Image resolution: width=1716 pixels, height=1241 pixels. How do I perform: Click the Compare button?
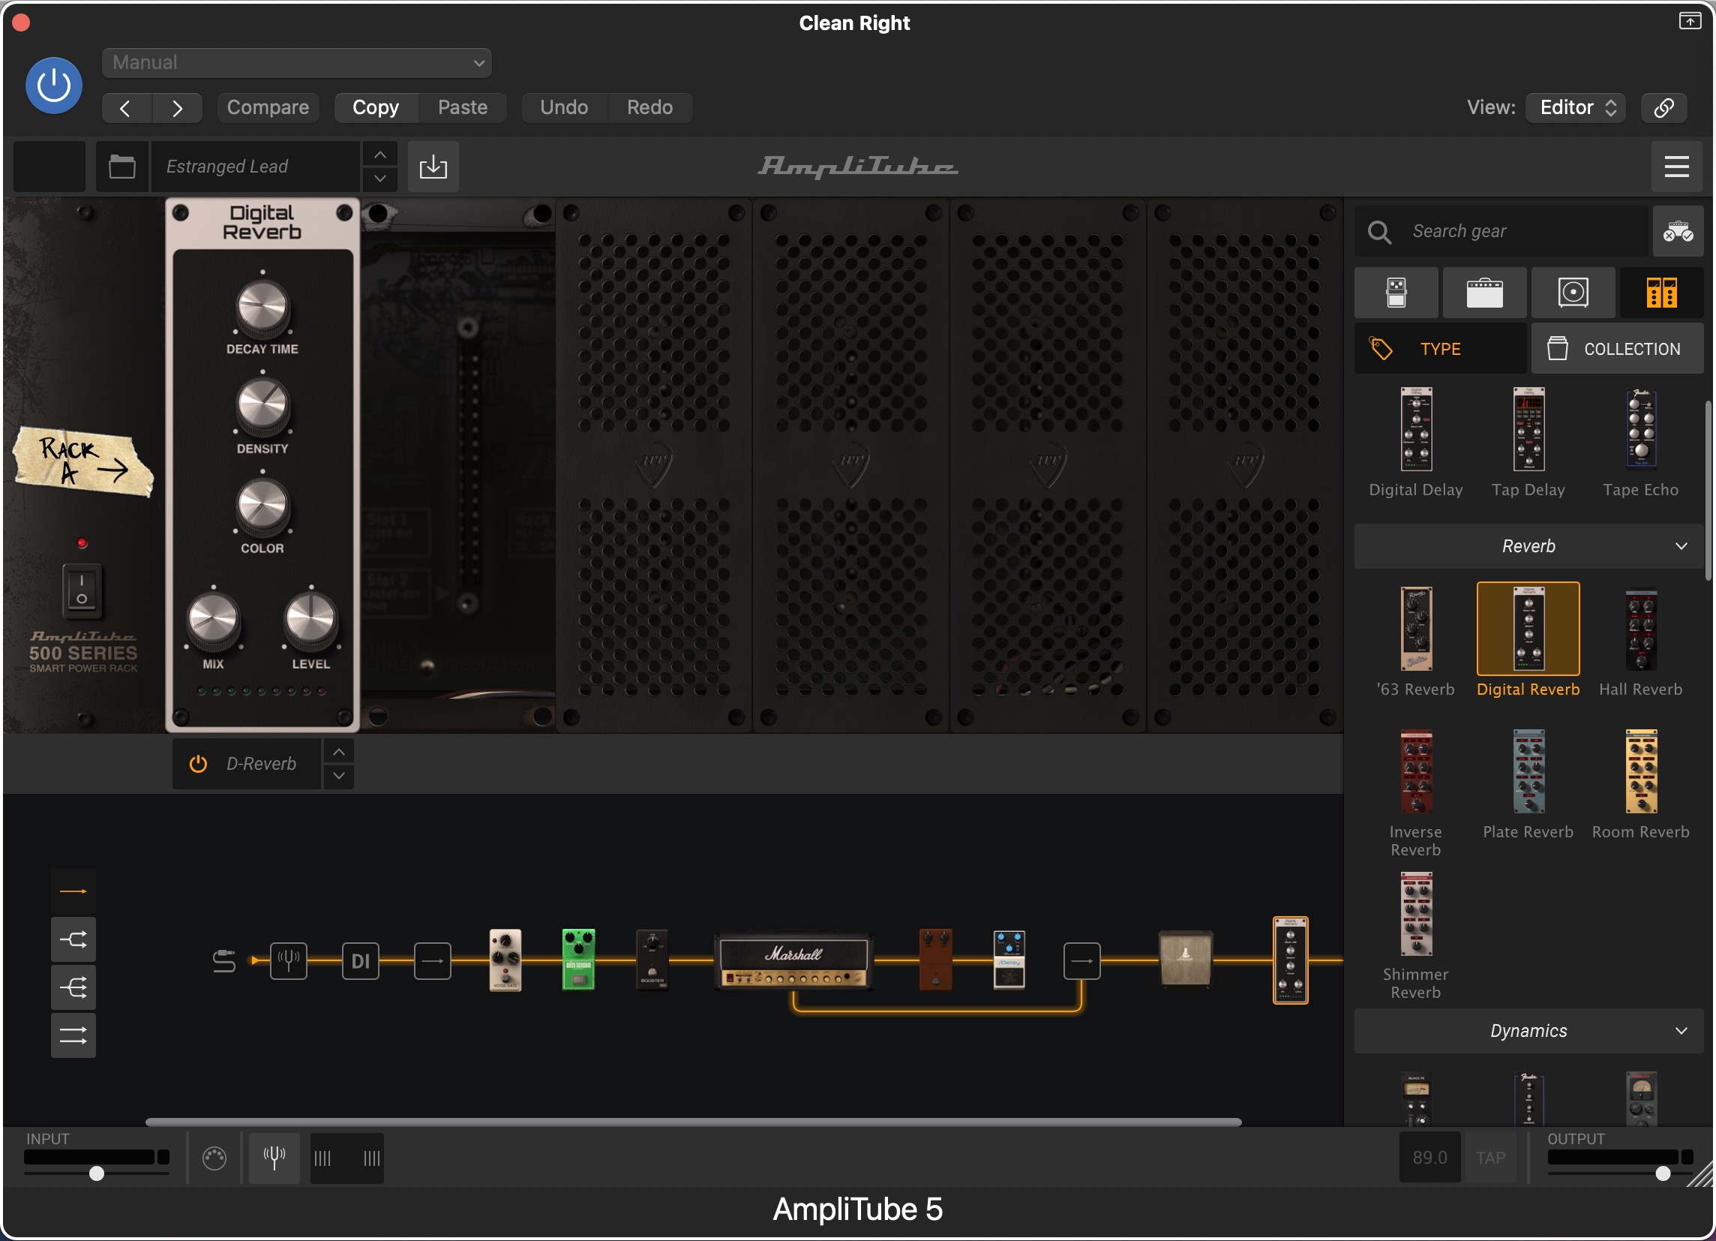268,107
